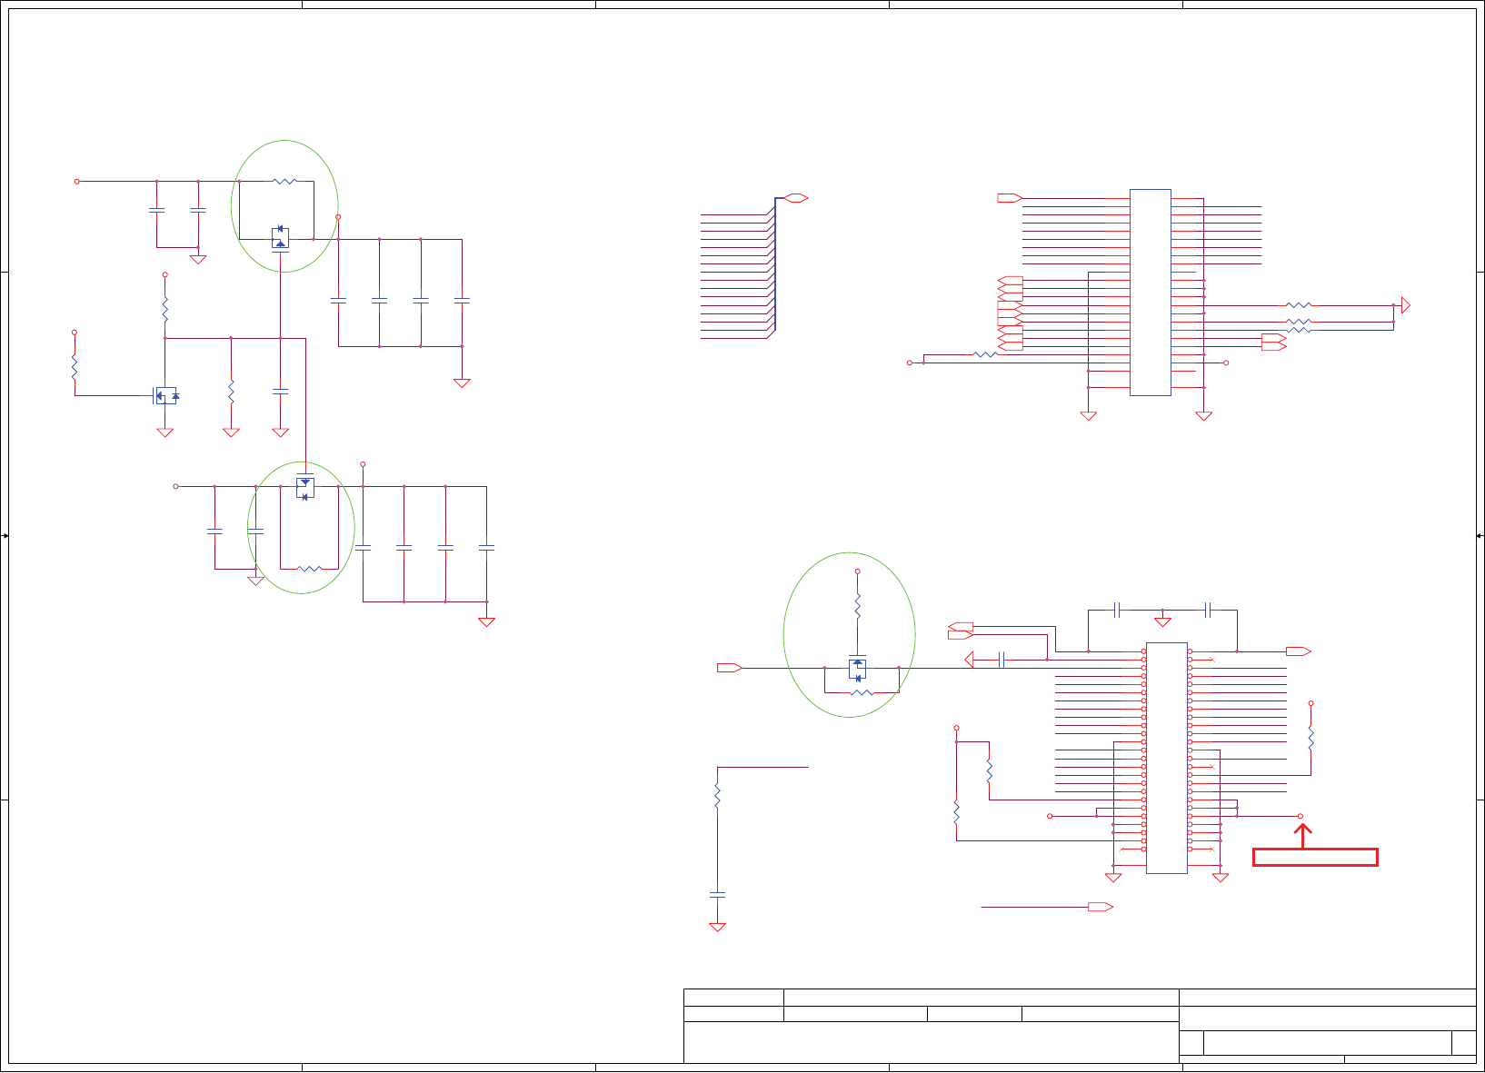Click the terminal above the lower four-capacitor bank
Screen dimensions: 1485x1073
363,464
